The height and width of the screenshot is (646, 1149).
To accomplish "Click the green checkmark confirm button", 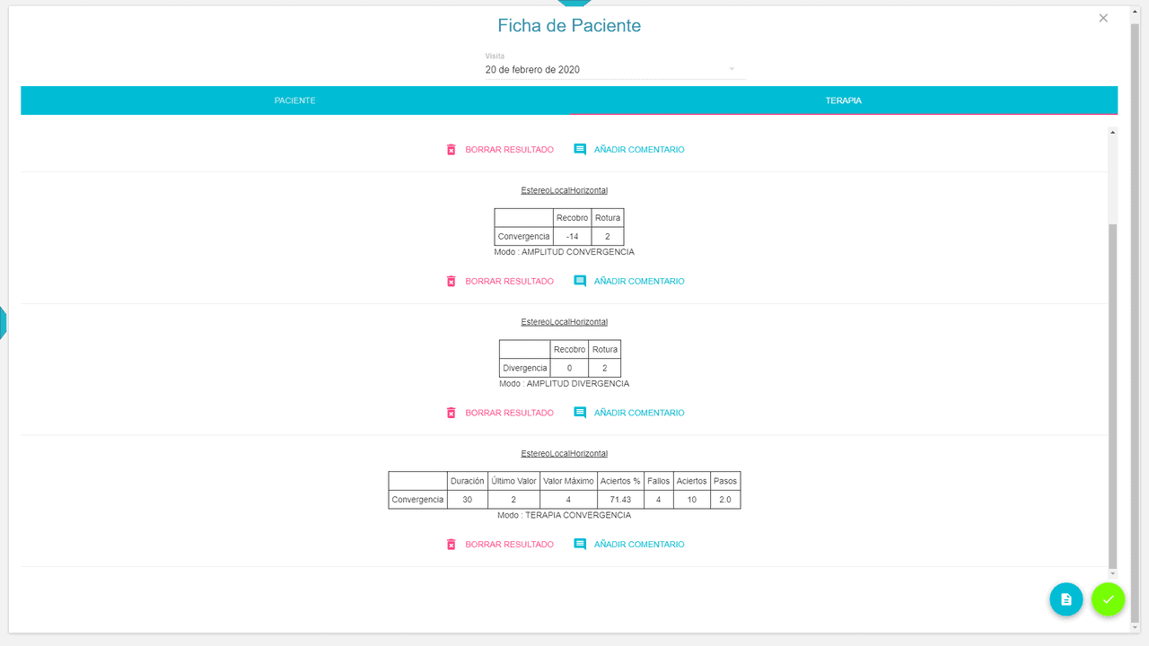I will point(1108,599).
